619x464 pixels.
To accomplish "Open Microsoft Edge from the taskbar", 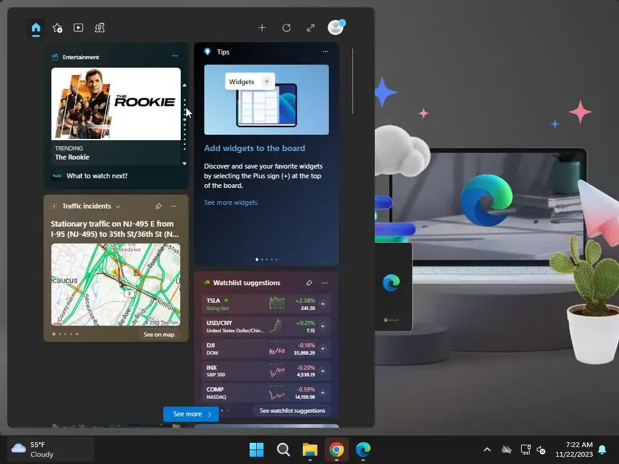I will pos(363,449).
